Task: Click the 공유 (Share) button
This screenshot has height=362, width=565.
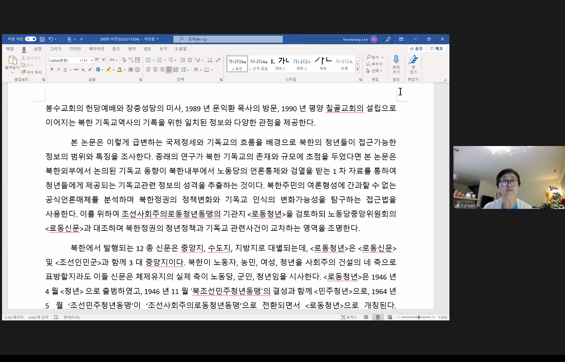Action: point(416,49)
